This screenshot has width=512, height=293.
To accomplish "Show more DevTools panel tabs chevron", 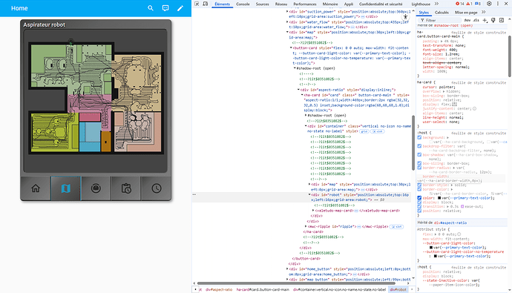I will [436, 4].
